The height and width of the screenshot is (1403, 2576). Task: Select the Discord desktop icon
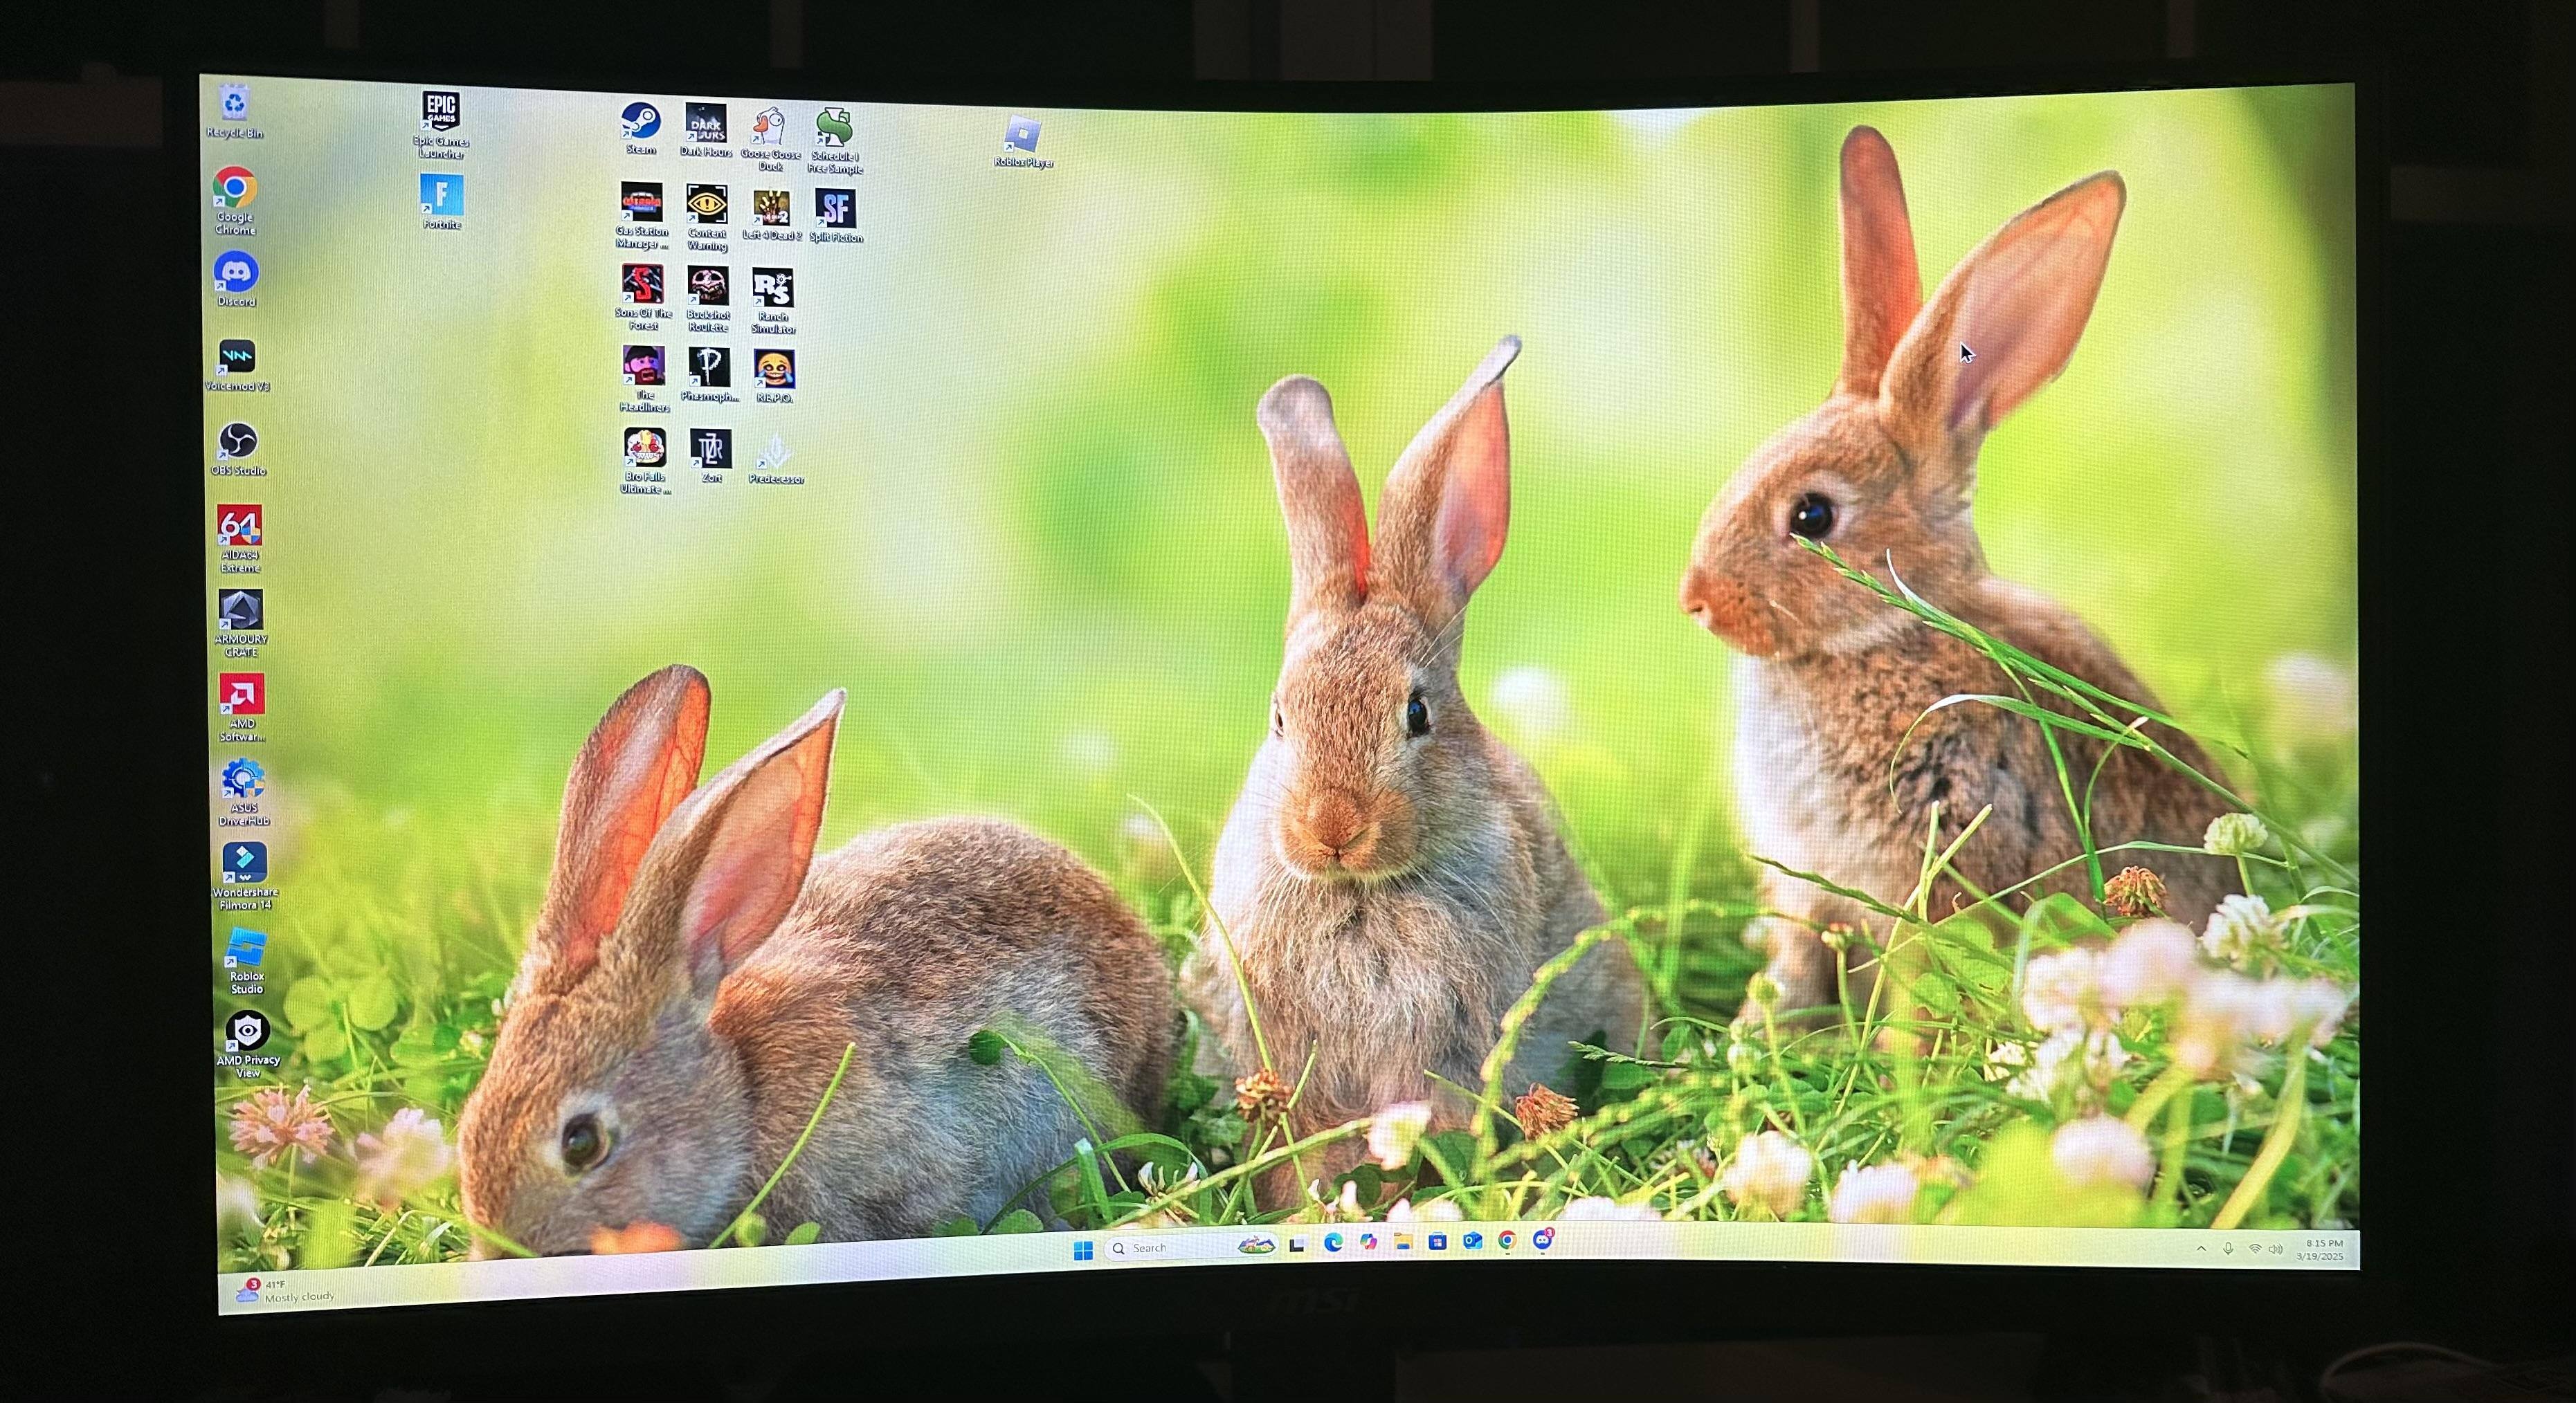pyautogui.click(x=236, y=273)
